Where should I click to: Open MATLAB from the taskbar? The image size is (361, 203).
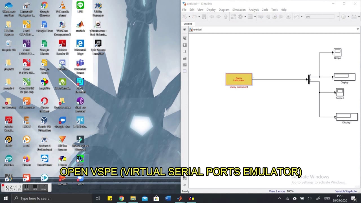coord(180,198)
